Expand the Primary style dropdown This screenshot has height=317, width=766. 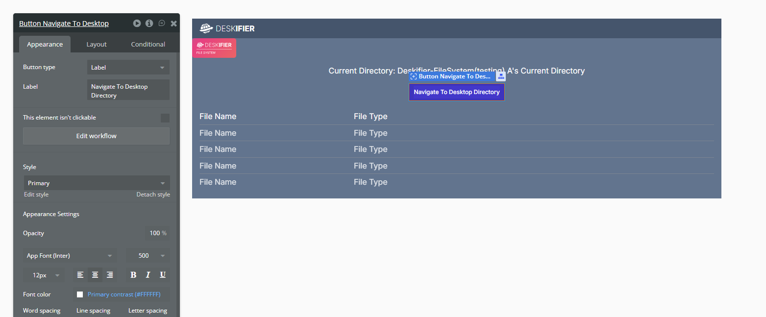point(97,183)
